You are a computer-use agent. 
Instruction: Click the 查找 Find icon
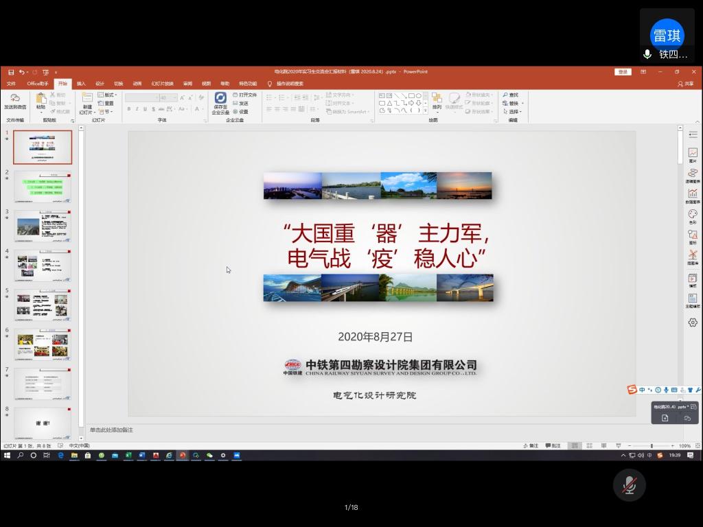[x=511, y=95]
